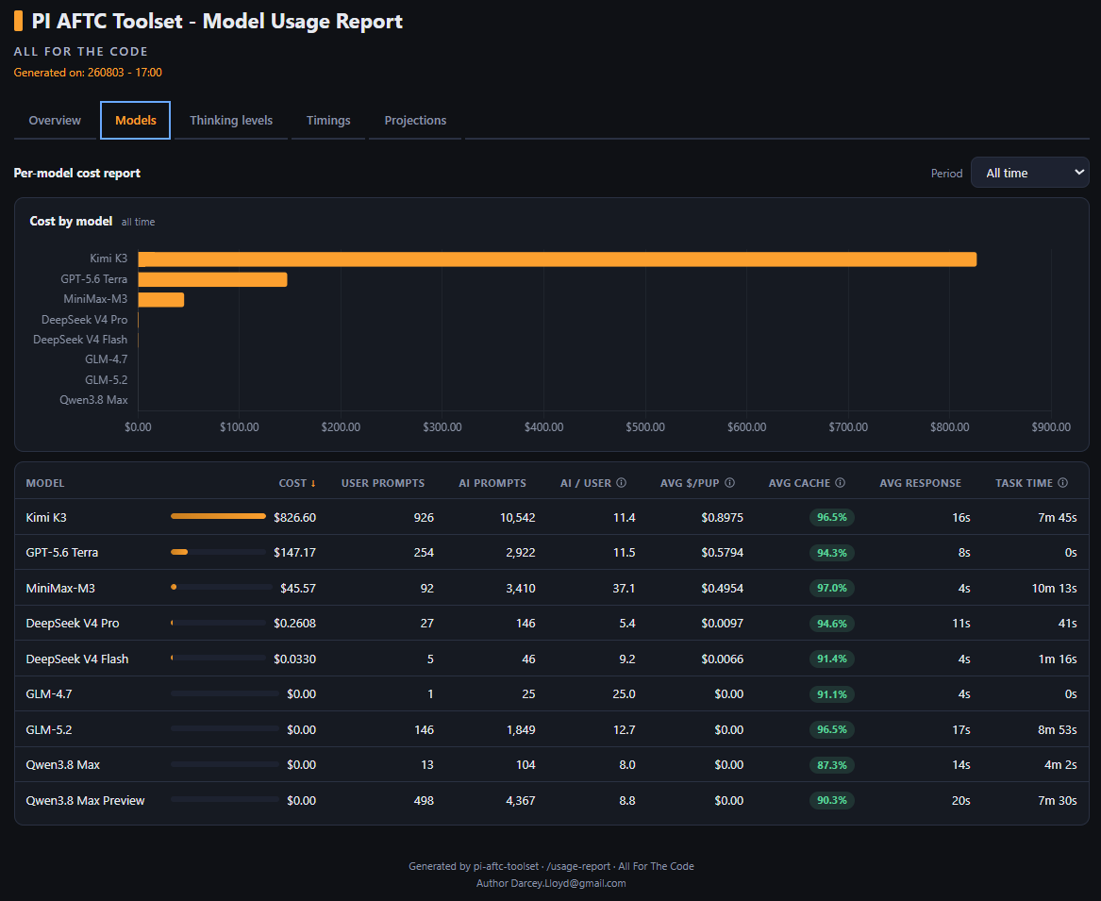
Task: Click the MiniMax-M3 chart bar
Action: (x=160, y=300)
